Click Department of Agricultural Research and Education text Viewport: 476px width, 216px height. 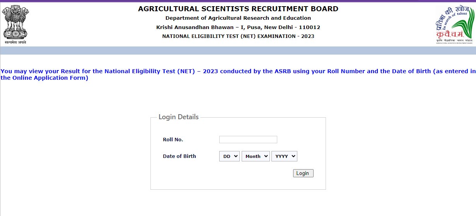coord(238,18)
